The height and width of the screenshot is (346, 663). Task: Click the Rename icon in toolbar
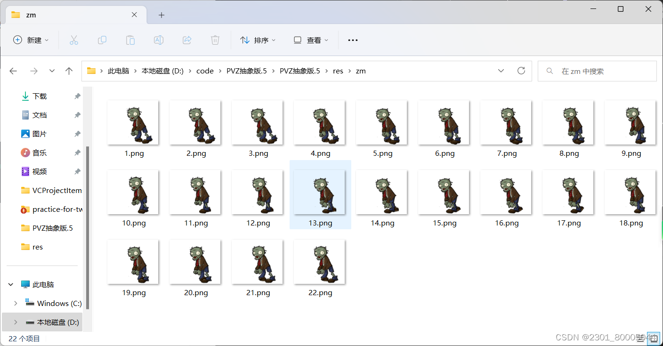(x=159, y=40)
